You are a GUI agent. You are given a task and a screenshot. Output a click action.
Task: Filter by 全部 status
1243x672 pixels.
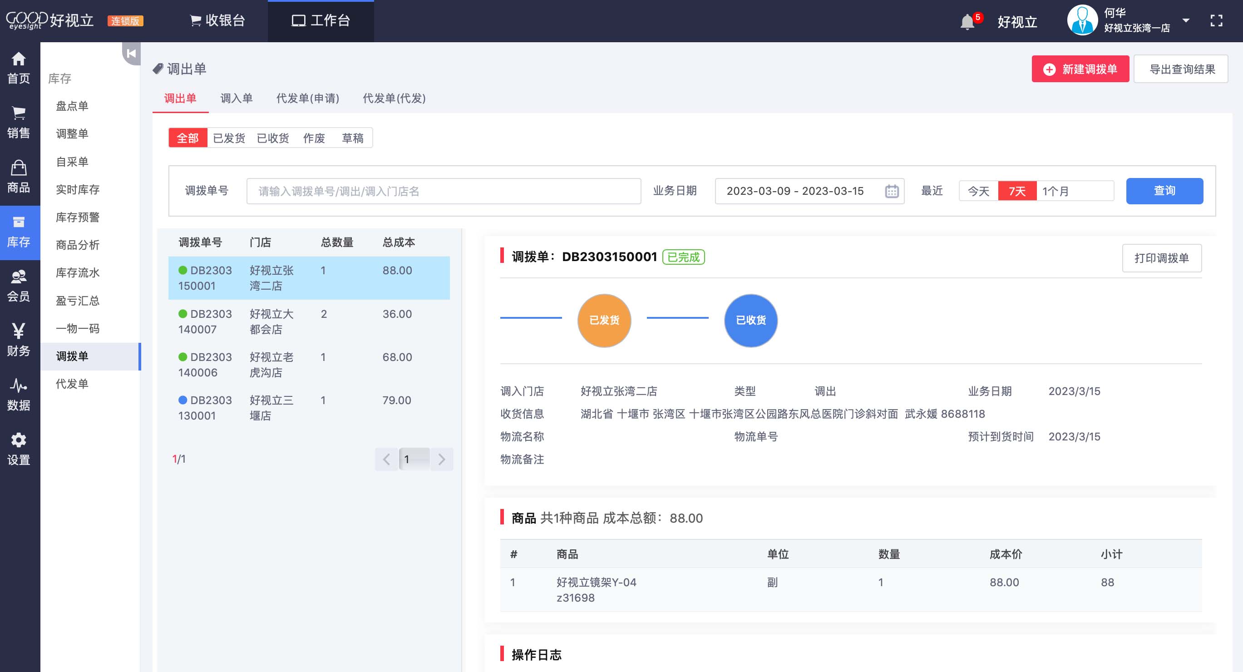coord(187,138)
